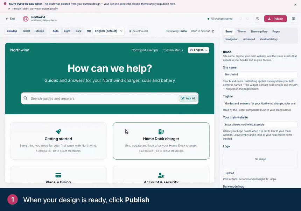Edit the main website URL field
The image size is (301, 211).
click(260, 125)
